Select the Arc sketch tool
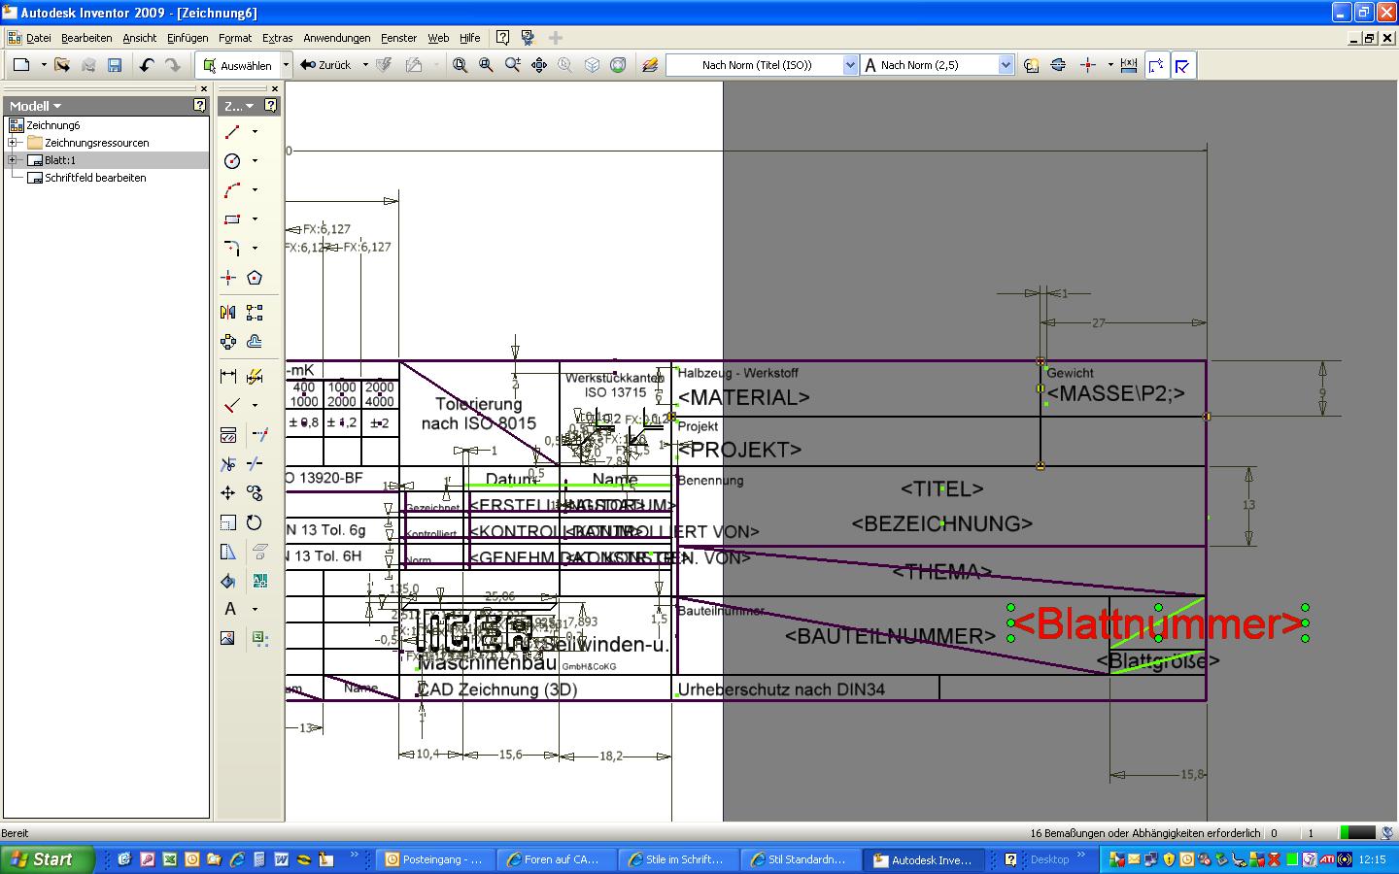Screen dimensions: 1399x874 point(232,189)
